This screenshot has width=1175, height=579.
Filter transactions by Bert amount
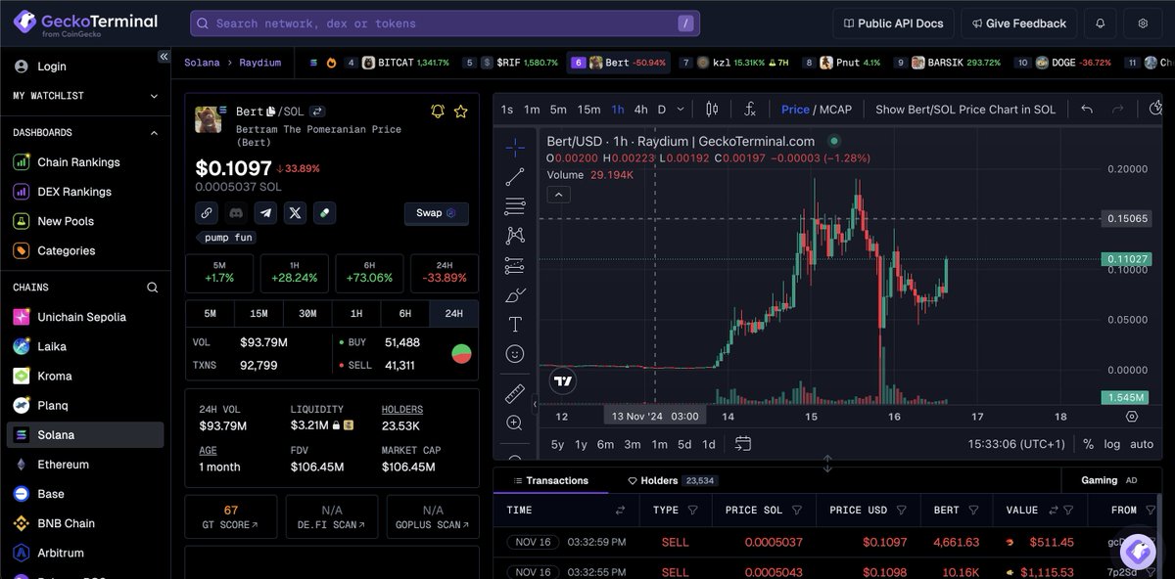[x=972, y=510]
